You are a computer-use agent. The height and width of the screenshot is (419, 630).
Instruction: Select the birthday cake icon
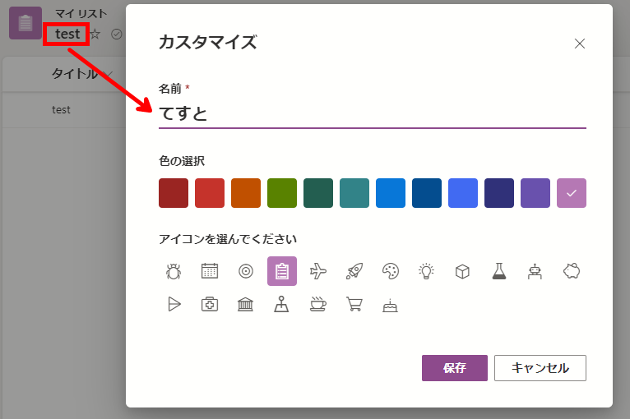click(x=391, y=305)
